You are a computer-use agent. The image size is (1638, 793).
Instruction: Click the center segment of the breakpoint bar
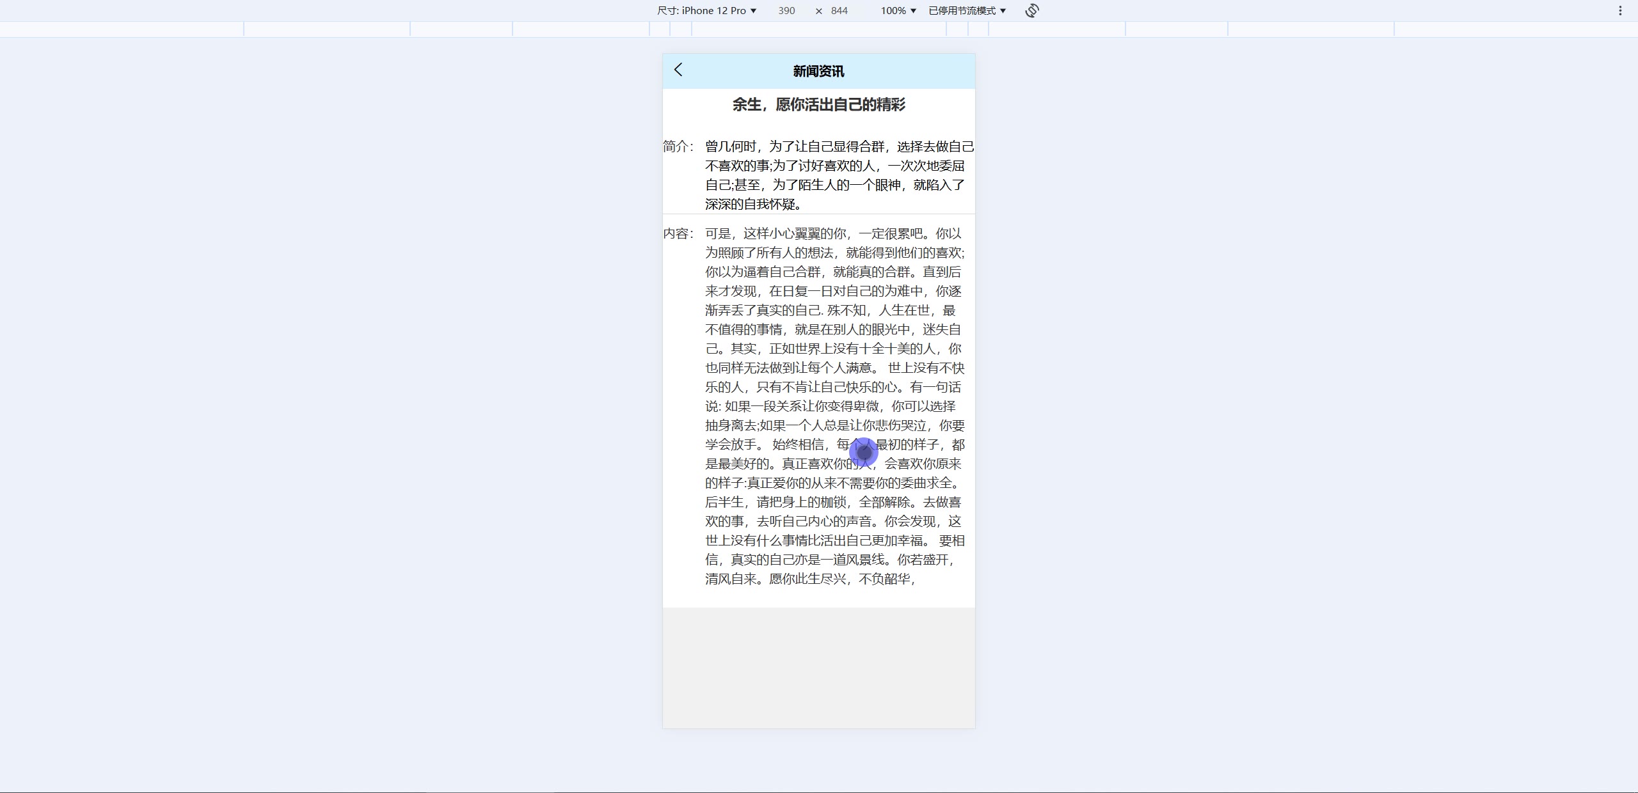[x=818, y=29]
